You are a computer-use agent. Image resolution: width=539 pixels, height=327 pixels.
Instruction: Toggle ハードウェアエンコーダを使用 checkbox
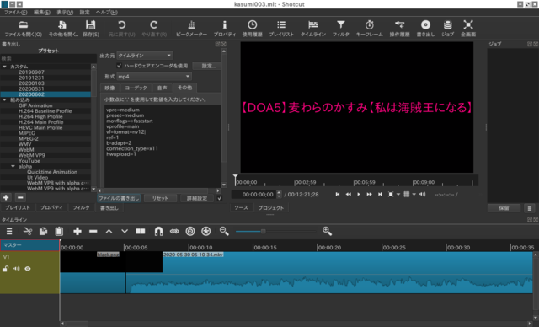pos(119,66)
